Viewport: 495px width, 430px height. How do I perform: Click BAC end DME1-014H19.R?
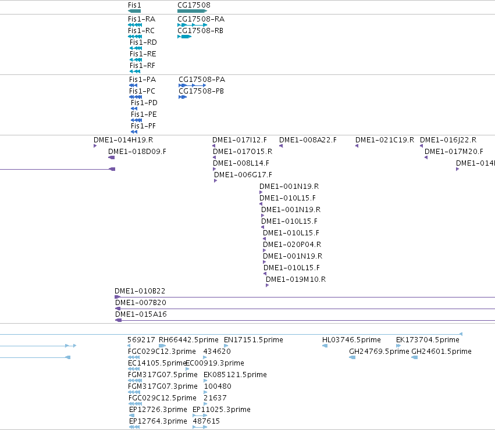[123, 140]
